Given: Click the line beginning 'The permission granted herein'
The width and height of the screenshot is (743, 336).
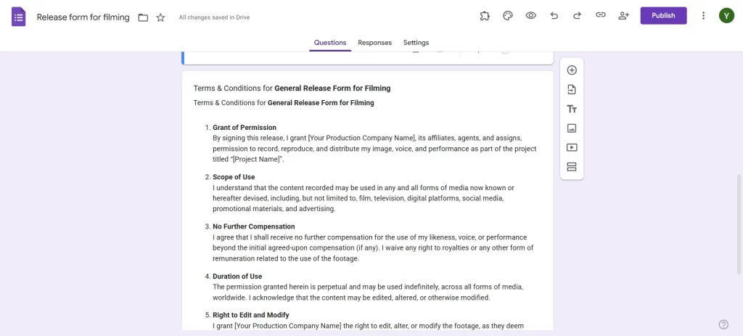Looking at the screenshot, I should (368, 287).
